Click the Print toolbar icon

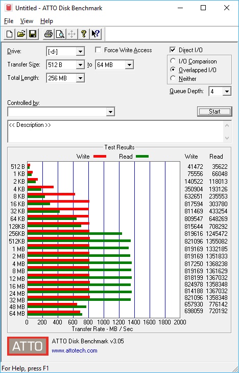(49, 34)
